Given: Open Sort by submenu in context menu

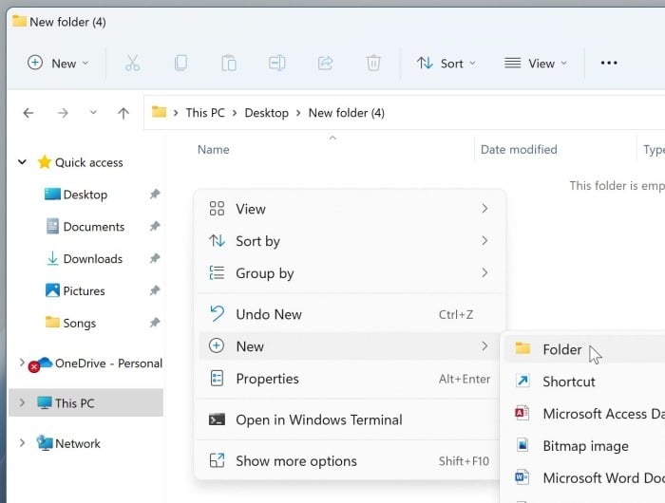Looking at the screenshot, I should pos(350,241).
